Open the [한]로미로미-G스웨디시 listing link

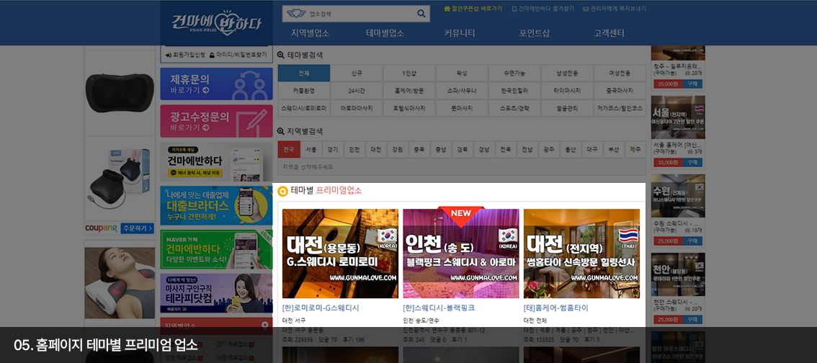(321, 308)
